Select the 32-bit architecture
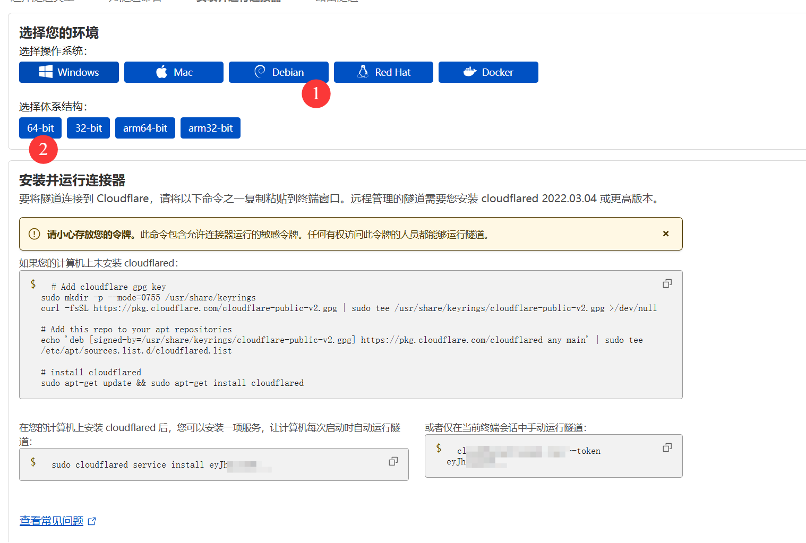Screen dimensions: 806x543 point(88,128)
